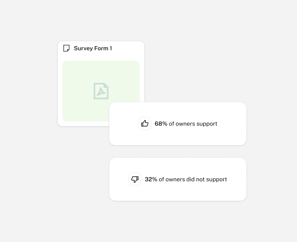297x242 pixels.
Task: Click the 68% of owners support text
Action: point(186,124)
